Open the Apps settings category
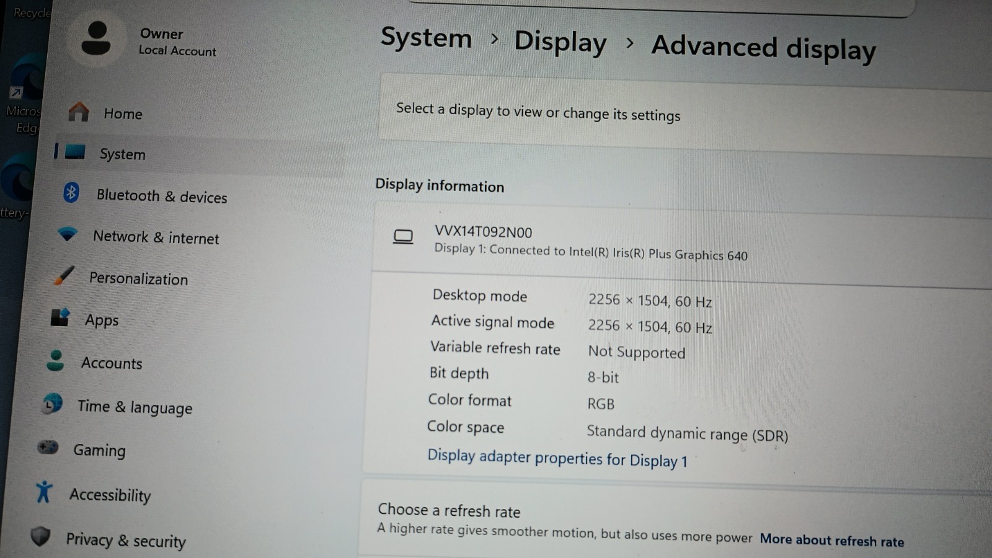992x558 pixels. [x=102, y=321]
